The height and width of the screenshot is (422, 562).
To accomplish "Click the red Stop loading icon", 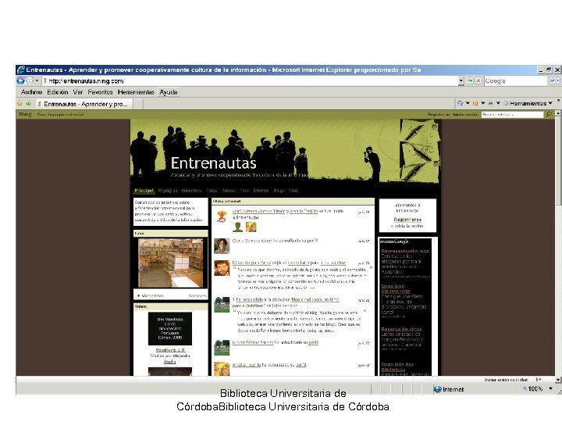I will coord(478,81).
